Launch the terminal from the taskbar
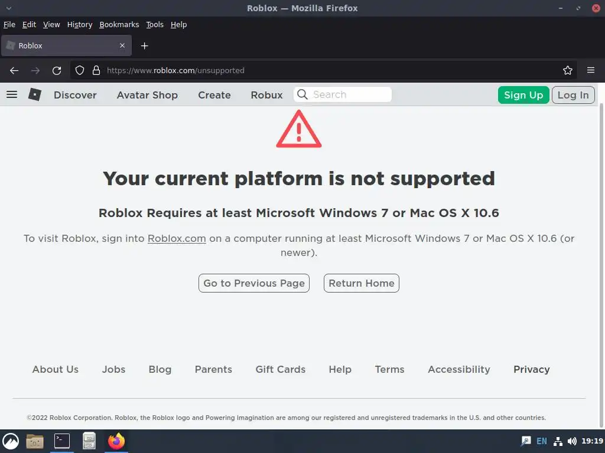Screen dimensions: 605x453 coord(61,441)
